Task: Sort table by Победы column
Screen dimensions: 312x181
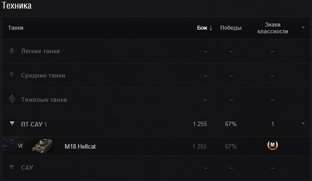Action: click(x=231, y=28)
